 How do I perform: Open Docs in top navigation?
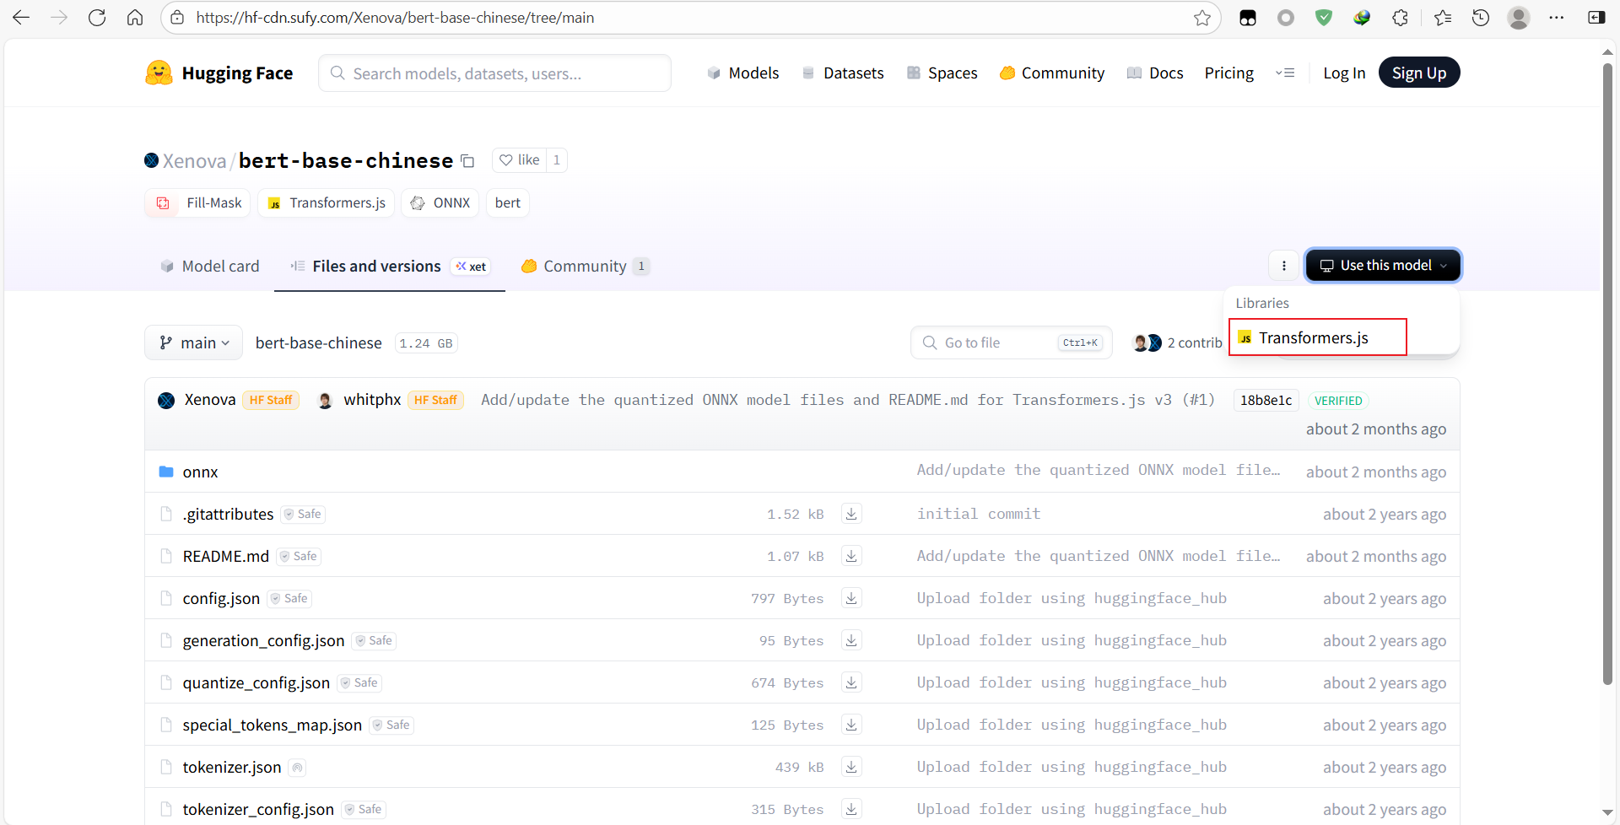[1155, 73]
